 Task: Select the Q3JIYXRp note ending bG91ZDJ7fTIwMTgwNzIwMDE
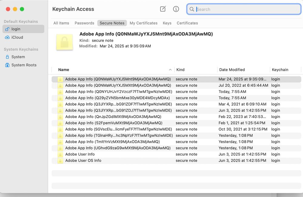pyautogui.click(x=176, y=110)
